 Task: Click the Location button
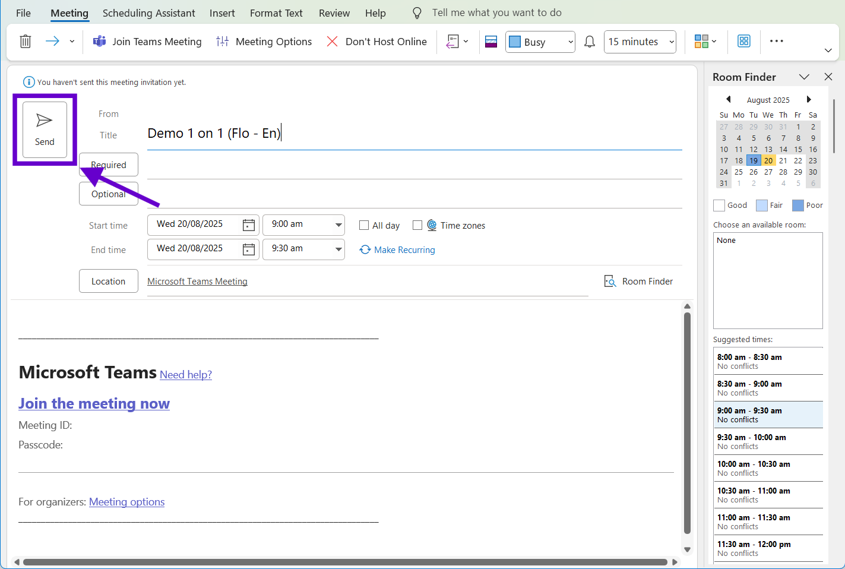pyautogui.click(x=109, y=281)
